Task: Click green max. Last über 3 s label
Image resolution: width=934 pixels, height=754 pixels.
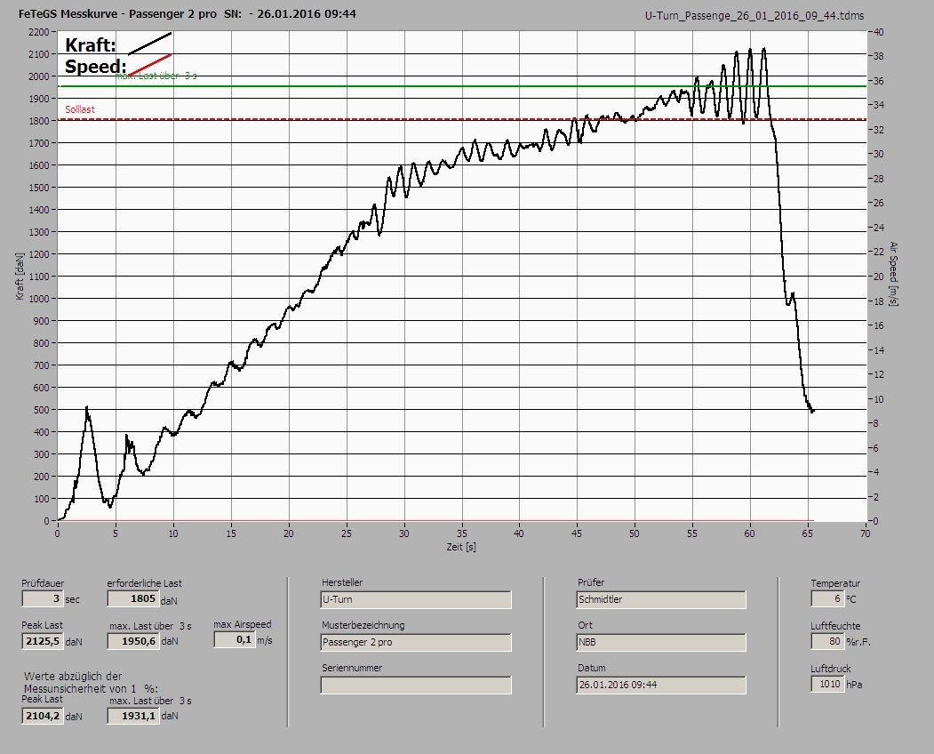Action: coord(156,76)
